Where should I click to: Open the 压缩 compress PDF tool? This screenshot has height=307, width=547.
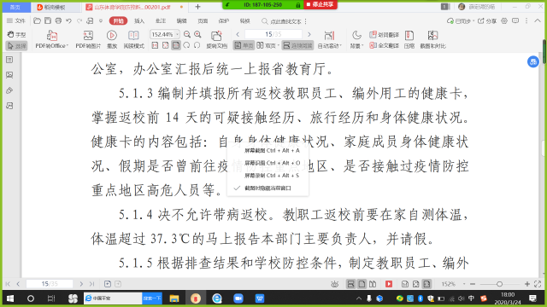pos(409,39)
